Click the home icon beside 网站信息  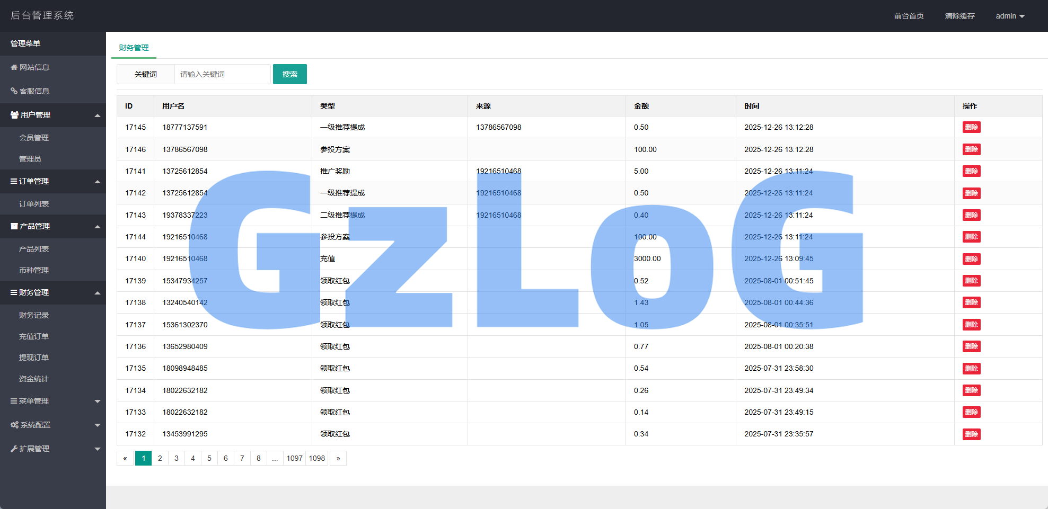click(x=14, y=67)
